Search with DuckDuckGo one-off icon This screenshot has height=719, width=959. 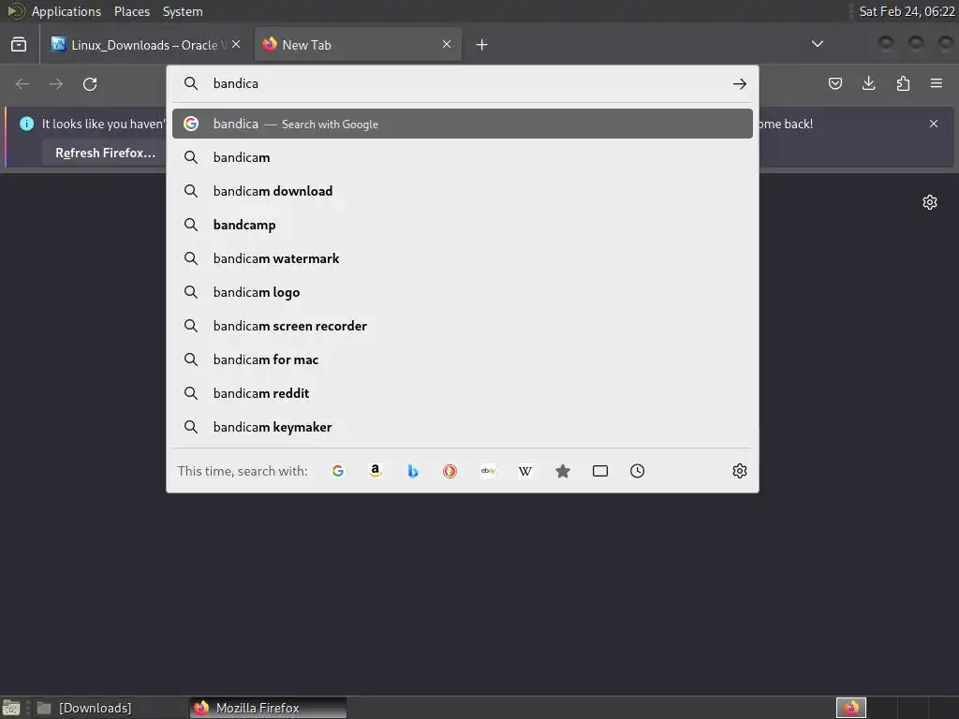[450, 471]
